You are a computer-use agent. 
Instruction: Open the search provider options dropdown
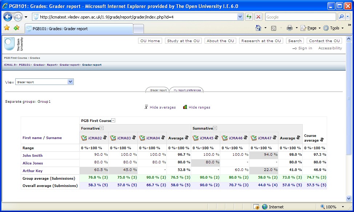click(x=348, y=17)
